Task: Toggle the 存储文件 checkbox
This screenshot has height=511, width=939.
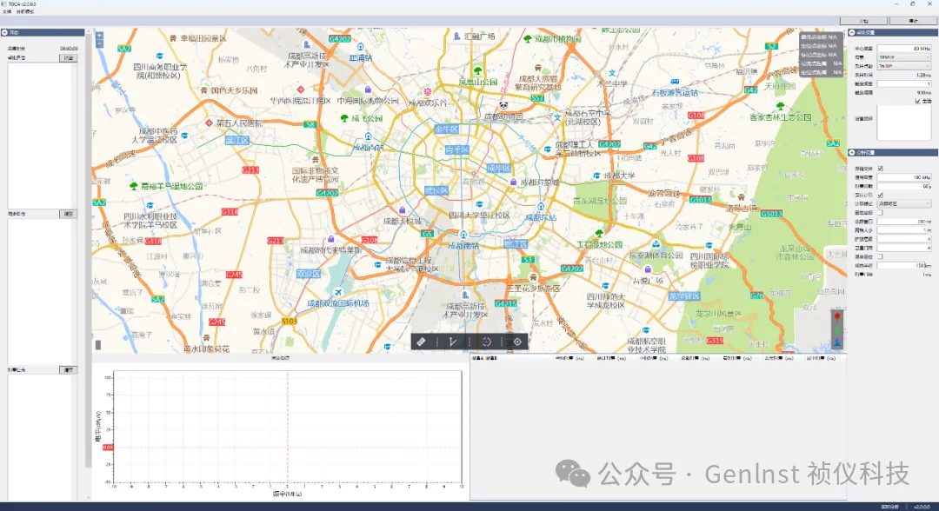Action: [x=881, y=169]
